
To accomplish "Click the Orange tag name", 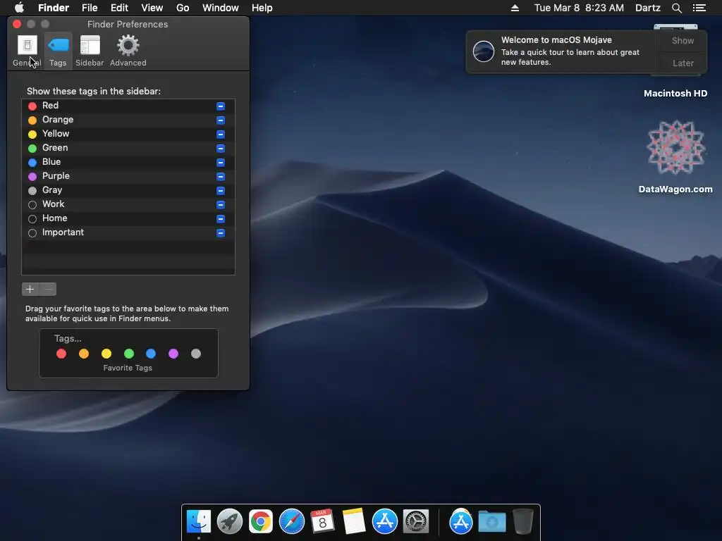I will pos(58,120).
